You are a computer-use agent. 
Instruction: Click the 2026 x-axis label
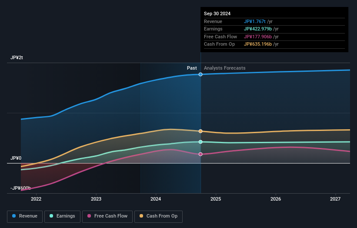point(276,199)
